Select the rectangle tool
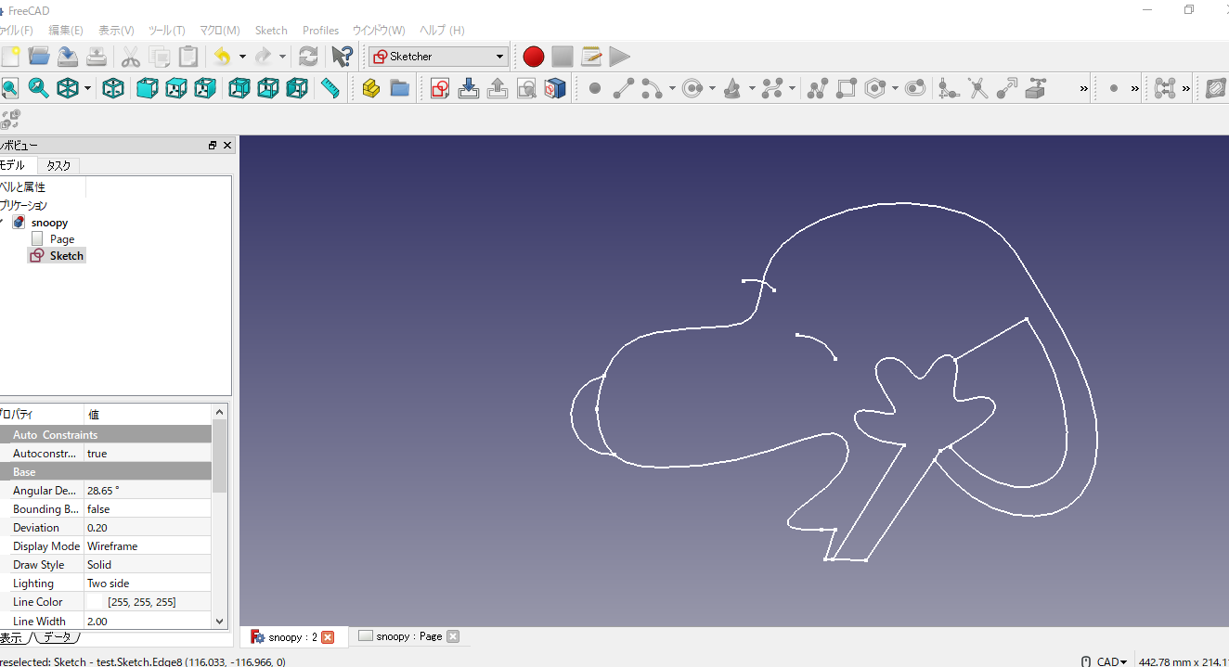The height and width of the screenshot is (667, 1229). pyautogui.click(x=846, y=88)
